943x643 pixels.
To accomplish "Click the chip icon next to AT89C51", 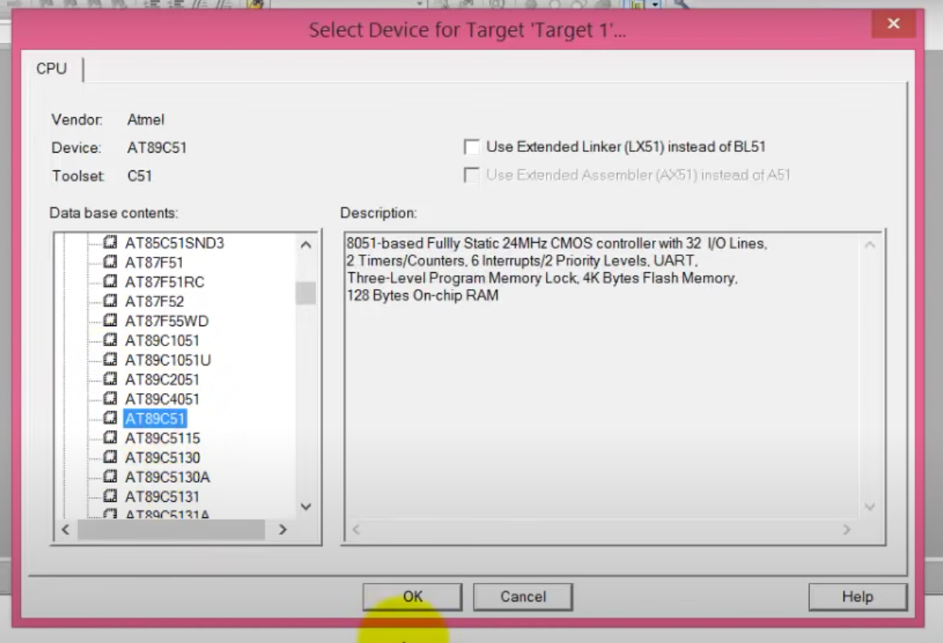I will click(110, 419).
